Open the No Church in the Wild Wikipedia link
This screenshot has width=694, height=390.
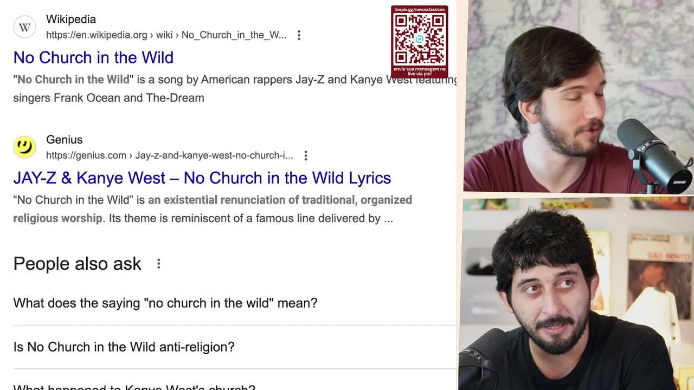click(x=93, y=57)
